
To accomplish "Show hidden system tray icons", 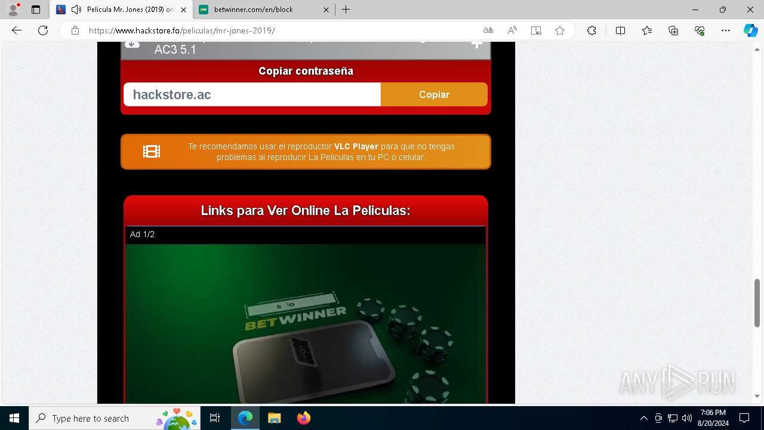I will pyautogui.click(x=643, y=418).
